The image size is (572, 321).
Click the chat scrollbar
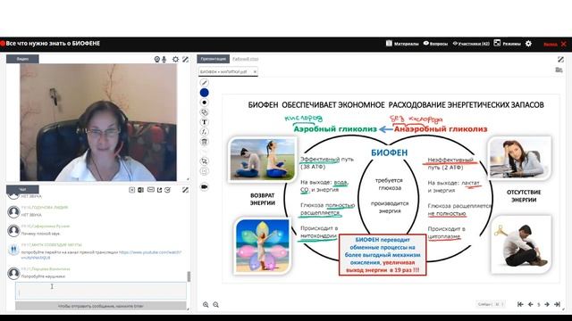[x=189, y=276]
